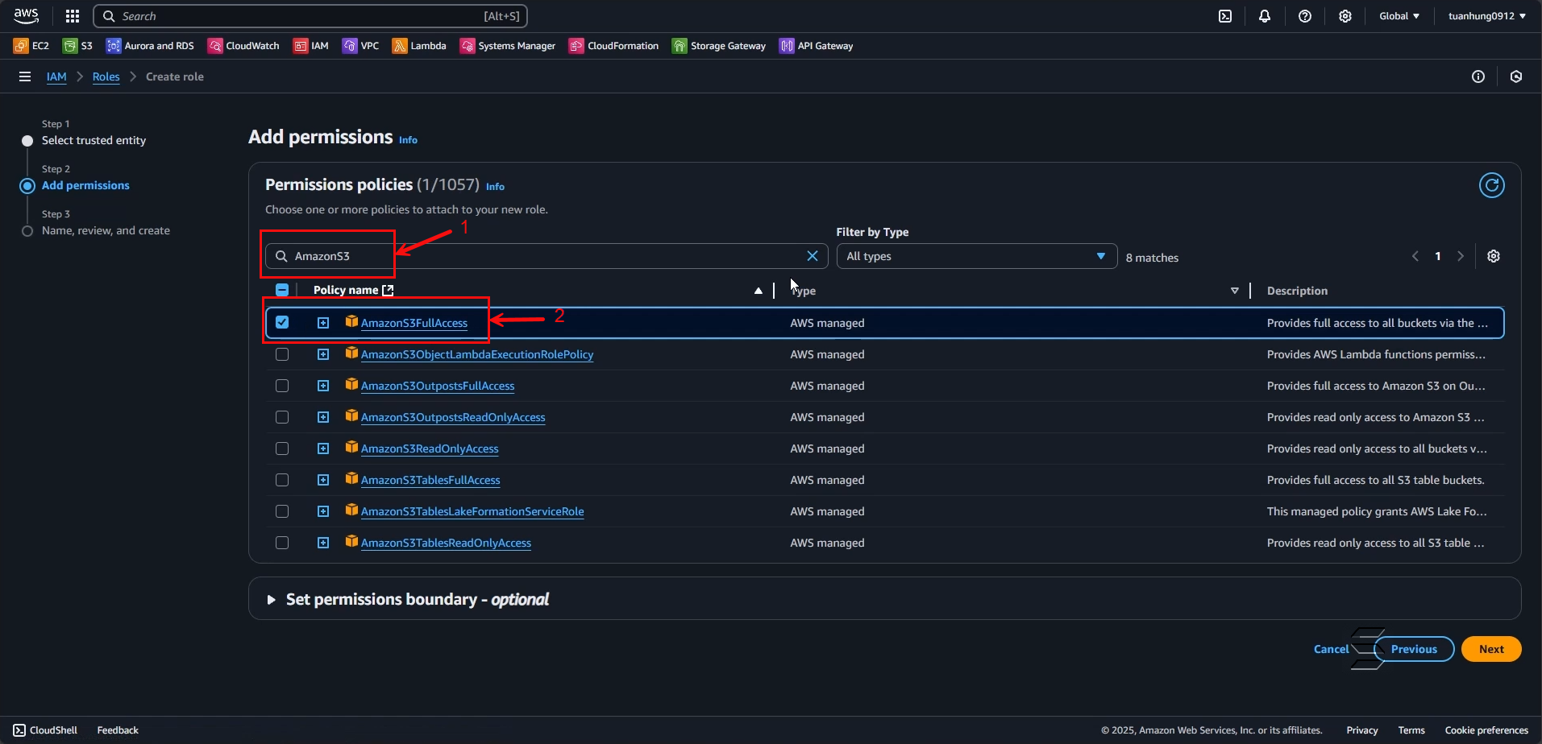Screen dimensions: 1542x744
Task: Click the IAM breadcrumb link
Action: coord(56,76)
